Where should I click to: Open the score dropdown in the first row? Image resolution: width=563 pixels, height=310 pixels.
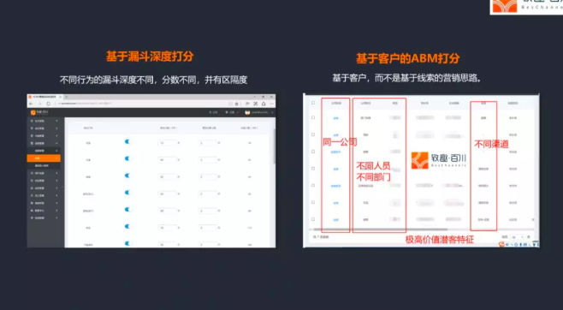pyautogui.click(x=169, y=143)
